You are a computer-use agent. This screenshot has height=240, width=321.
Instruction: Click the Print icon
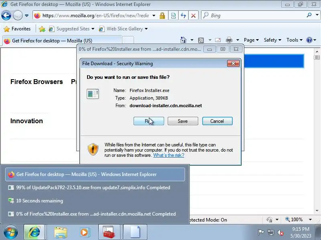point(229,40)
